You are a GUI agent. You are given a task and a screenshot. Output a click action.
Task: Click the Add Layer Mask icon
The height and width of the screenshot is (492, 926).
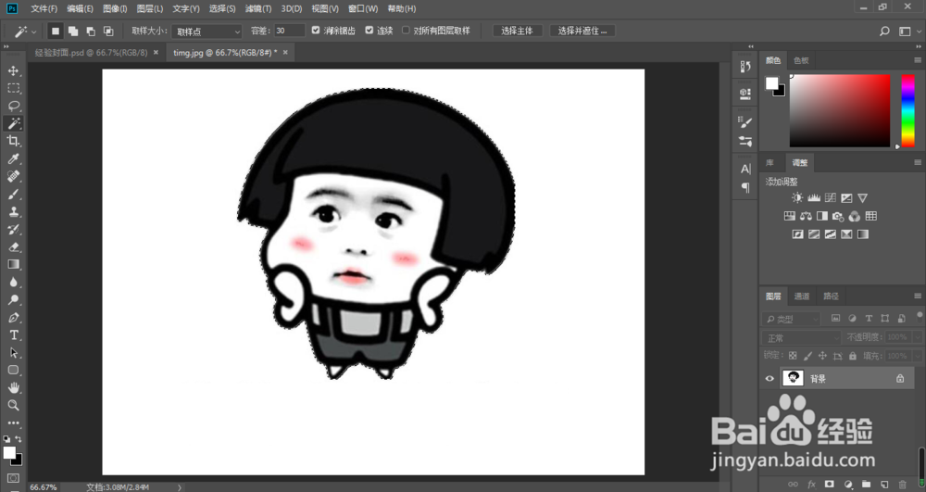tap(829, 485)
